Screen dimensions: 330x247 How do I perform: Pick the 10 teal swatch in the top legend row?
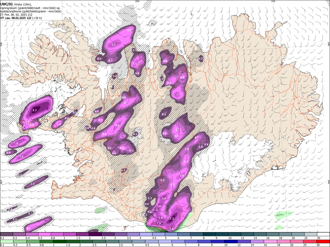point(235,234)
